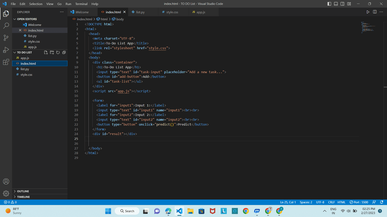Collapse all folders in explorer

(64, 53)
